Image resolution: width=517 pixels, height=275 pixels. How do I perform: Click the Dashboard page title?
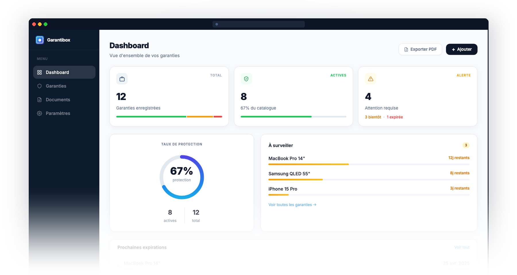click(x=129, y=46)
